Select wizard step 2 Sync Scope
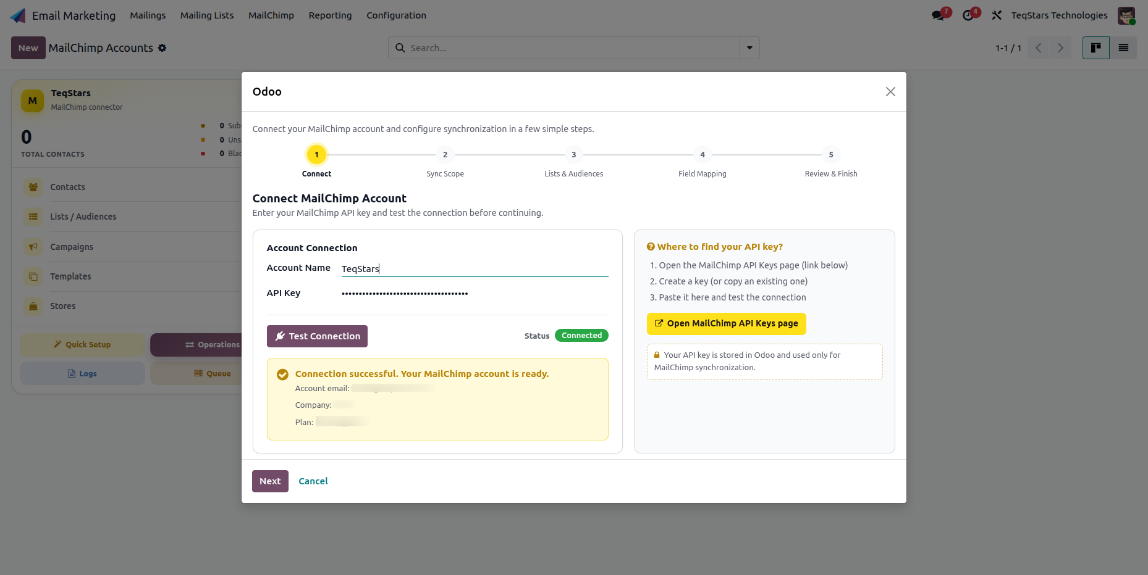Screen dimensions: 1148x575 click(445, 155)
